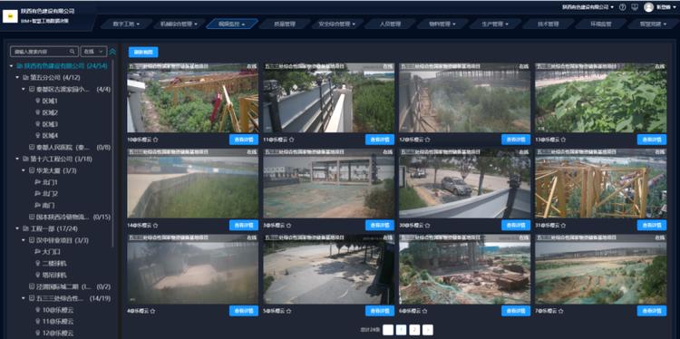Go to page 2 in pagination
Screen dimensions: 680x339
[414, 330]
